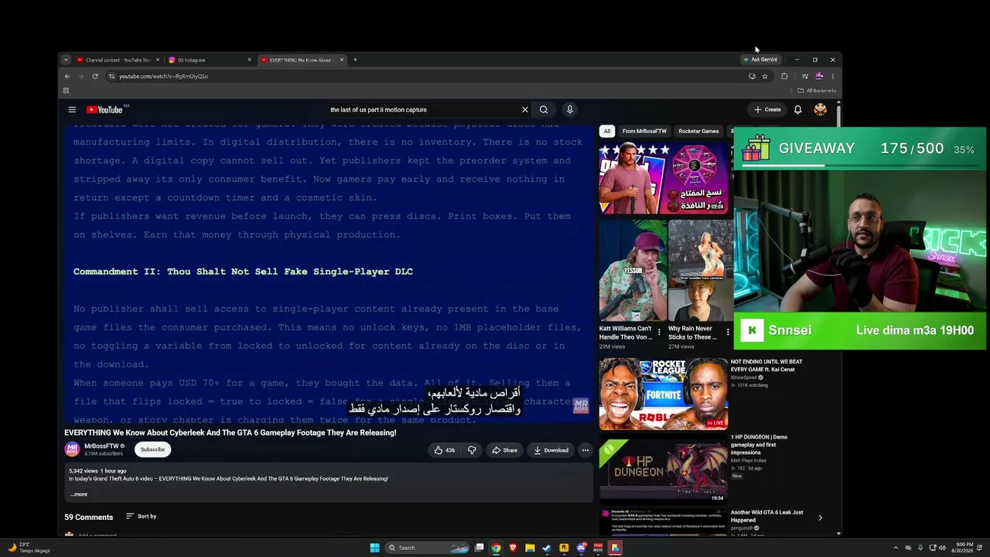Open Sort by comments menu

click(x=141, y=516)
